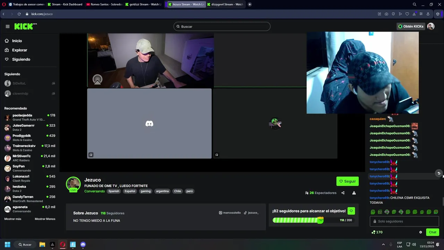Open the jezuco_ TikTok link
This screenshot has height=250, width=444.
(x=251, y=212)
